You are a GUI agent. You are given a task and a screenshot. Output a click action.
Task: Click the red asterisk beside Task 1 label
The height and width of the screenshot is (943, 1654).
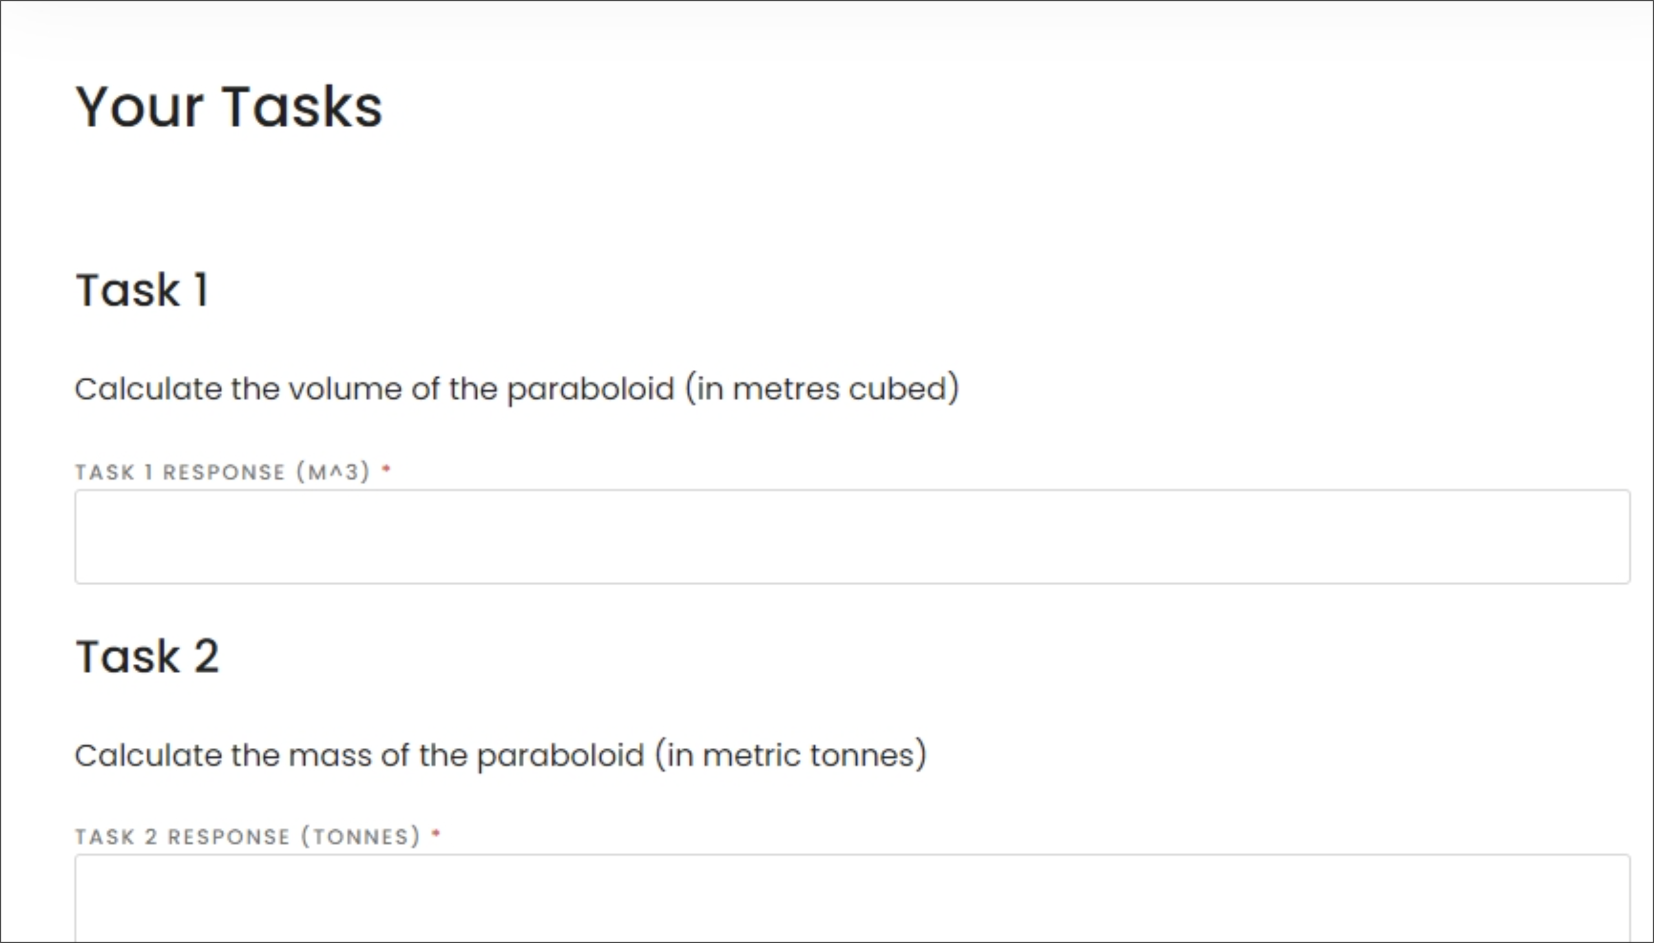(386, 468)
